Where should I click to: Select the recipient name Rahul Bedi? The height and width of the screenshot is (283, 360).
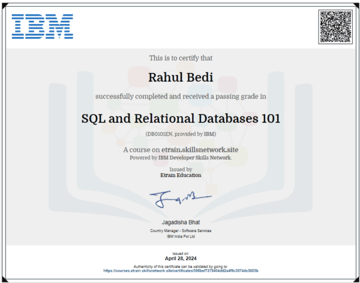tap(180, 76)
